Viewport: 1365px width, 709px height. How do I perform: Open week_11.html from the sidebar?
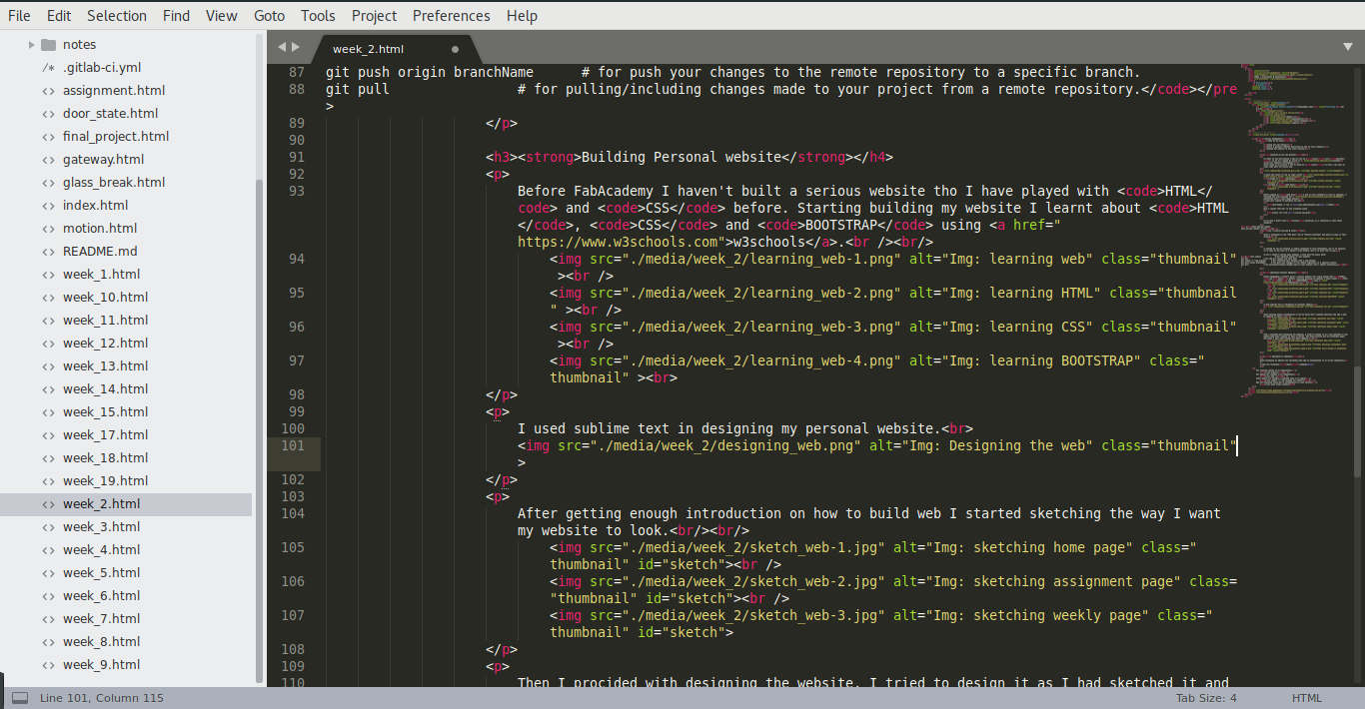105,320
